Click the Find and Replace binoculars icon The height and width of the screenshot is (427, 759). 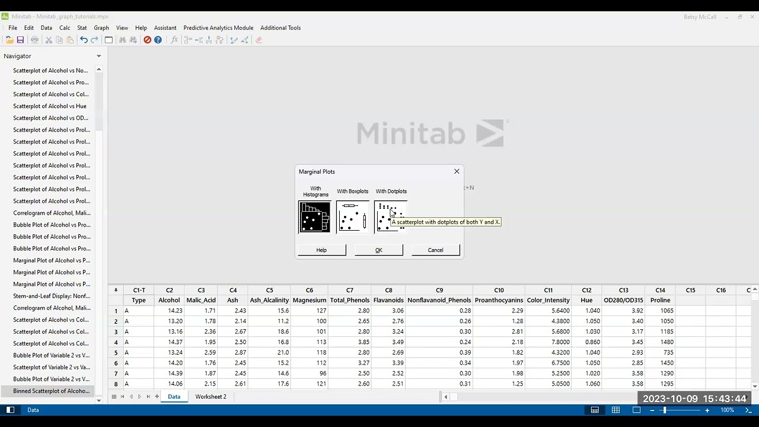[133, 40]
